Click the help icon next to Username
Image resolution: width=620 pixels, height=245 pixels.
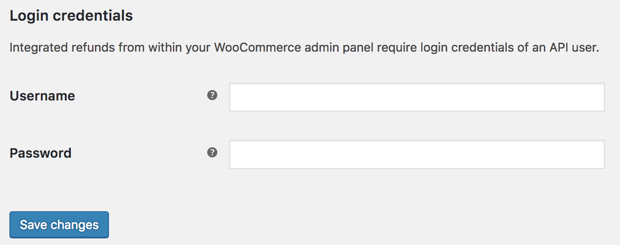(x=212, y=96)
